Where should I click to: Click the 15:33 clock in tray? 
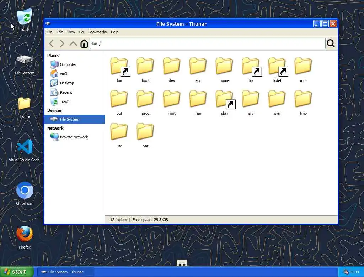coord(354,272)
